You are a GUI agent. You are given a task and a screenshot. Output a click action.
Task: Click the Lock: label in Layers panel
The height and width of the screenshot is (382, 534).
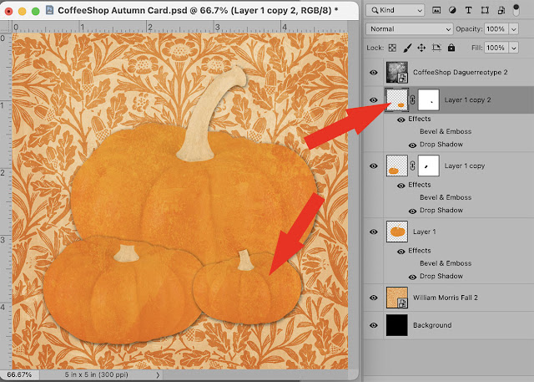tap(375, 48)
